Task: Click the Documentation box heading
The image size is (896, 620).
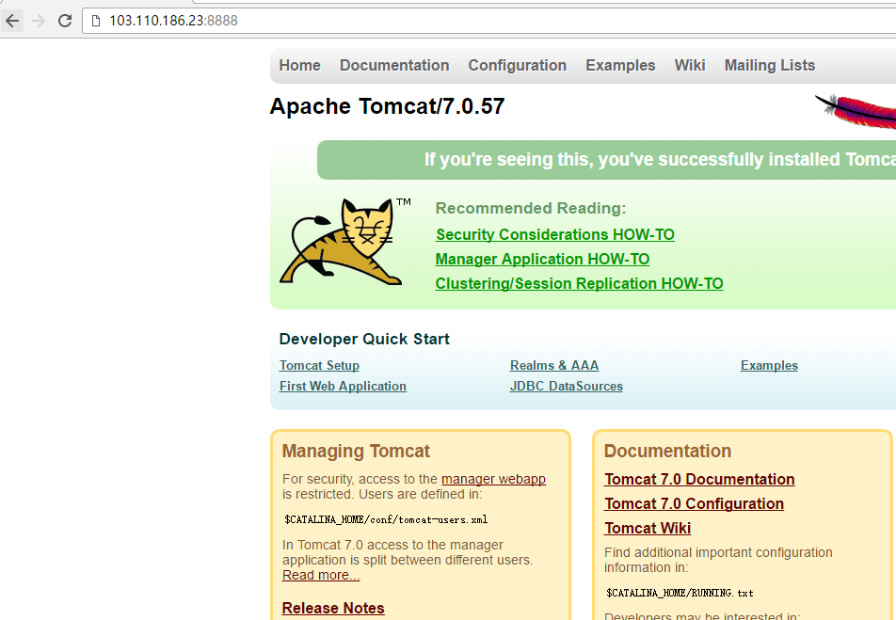Action: 667,452
